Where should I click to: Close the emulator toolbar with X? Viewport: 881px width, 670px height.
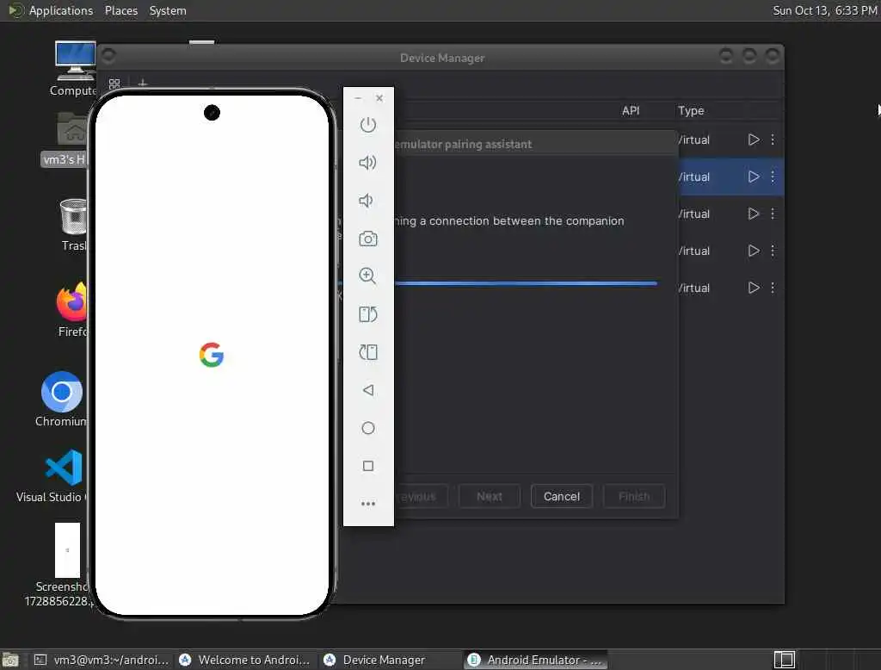(379, 98)
